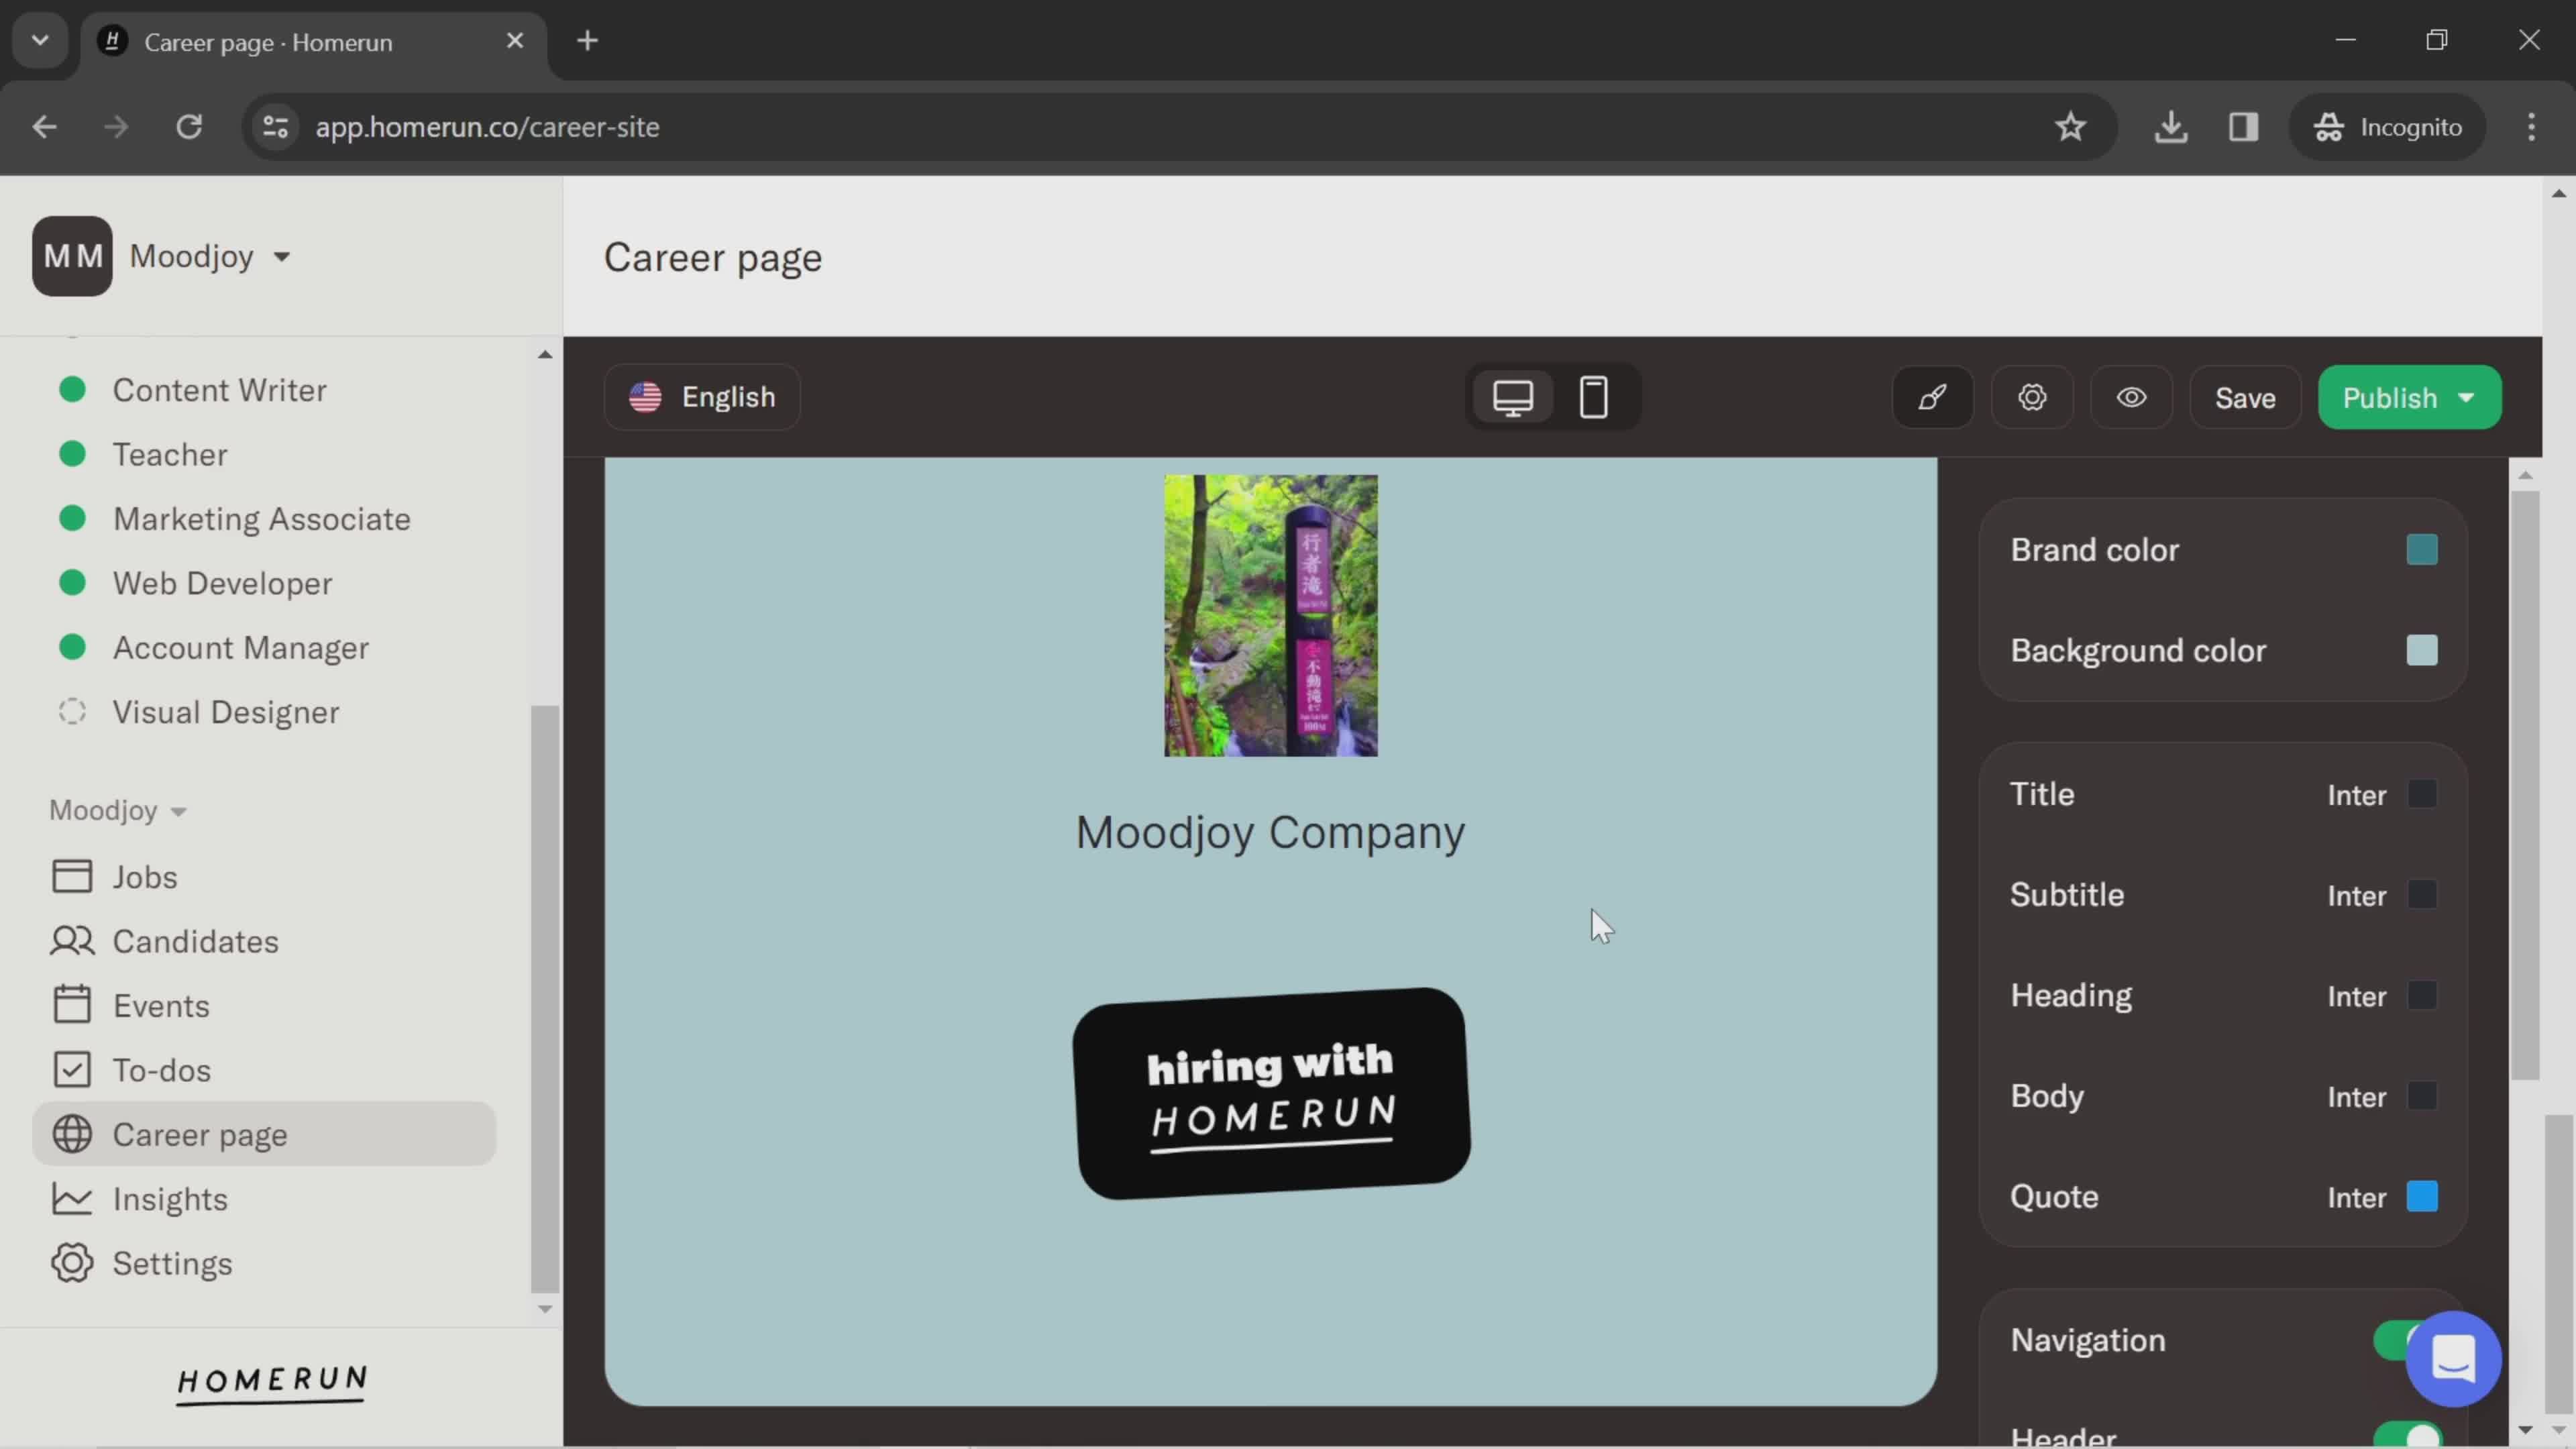Switch to mobile preview icon
This screenshot has width=2576, height=1449.
click(1593, 397)
